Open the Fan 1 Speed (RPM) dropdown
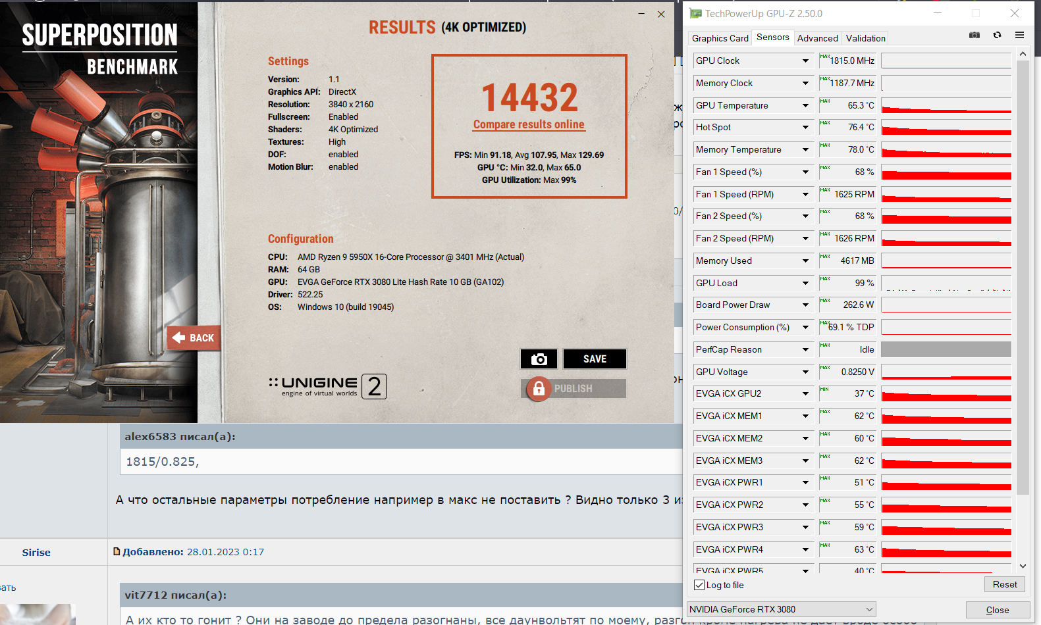 [805, 194]
